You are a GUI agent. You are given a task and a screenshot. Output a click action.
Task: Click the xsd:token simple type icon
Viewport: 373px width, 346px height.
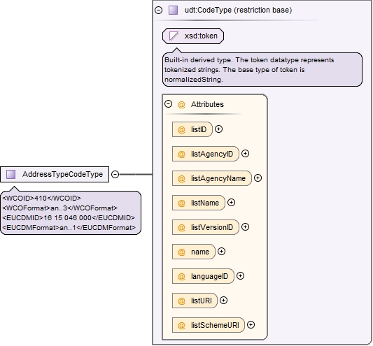coord(174,36)
